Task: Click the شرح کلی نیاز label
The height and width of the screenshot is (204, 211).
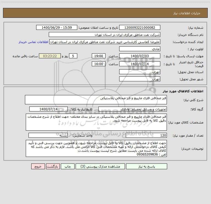Action: 193,100
